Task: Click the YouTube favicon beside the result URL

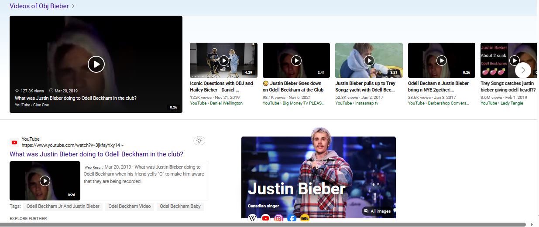Action: (x=14, y=142)
